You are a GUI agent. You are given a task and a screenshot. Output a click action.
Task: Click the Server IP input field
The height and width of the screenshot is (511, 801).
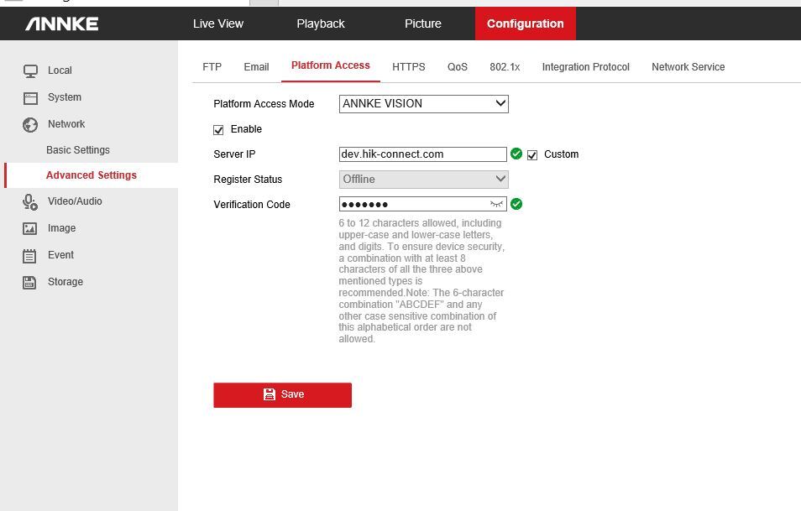(x=423, y=154)
